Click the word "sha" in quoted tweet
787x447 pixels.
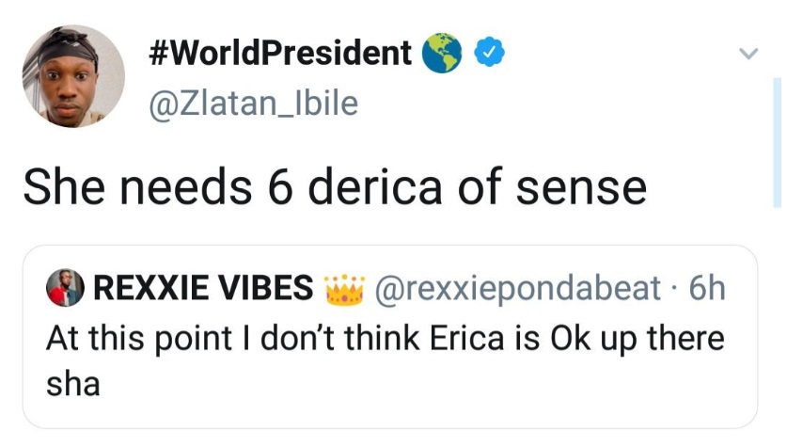72,384
